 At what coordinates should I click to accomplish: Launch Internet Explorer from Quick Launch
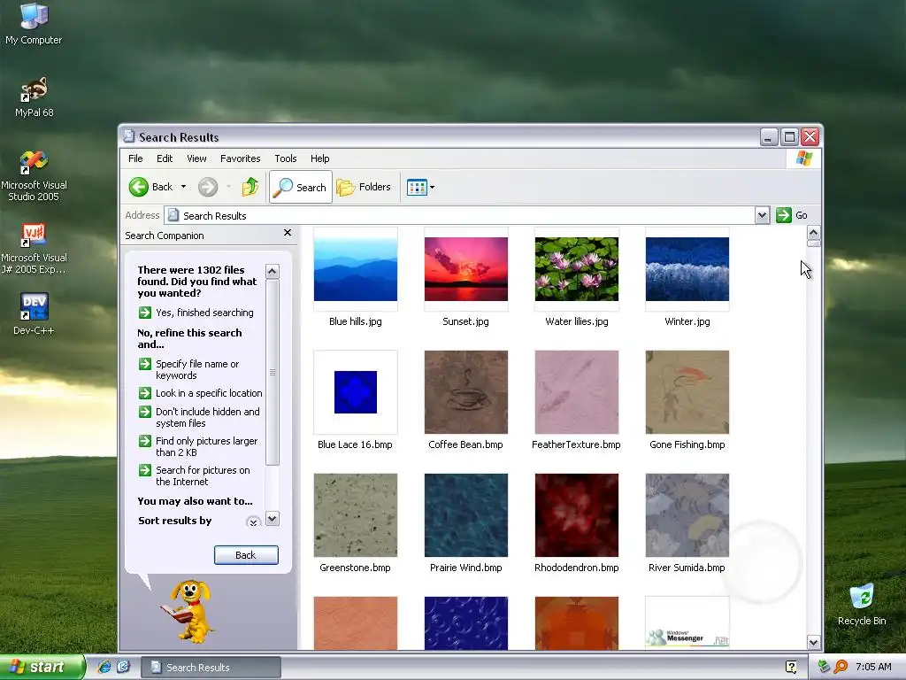coord(104,667)
